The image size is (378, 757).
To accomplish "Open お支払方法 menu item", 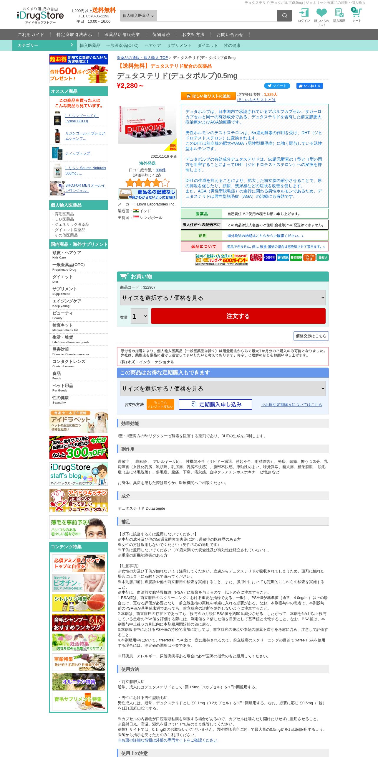I will 193,34.
